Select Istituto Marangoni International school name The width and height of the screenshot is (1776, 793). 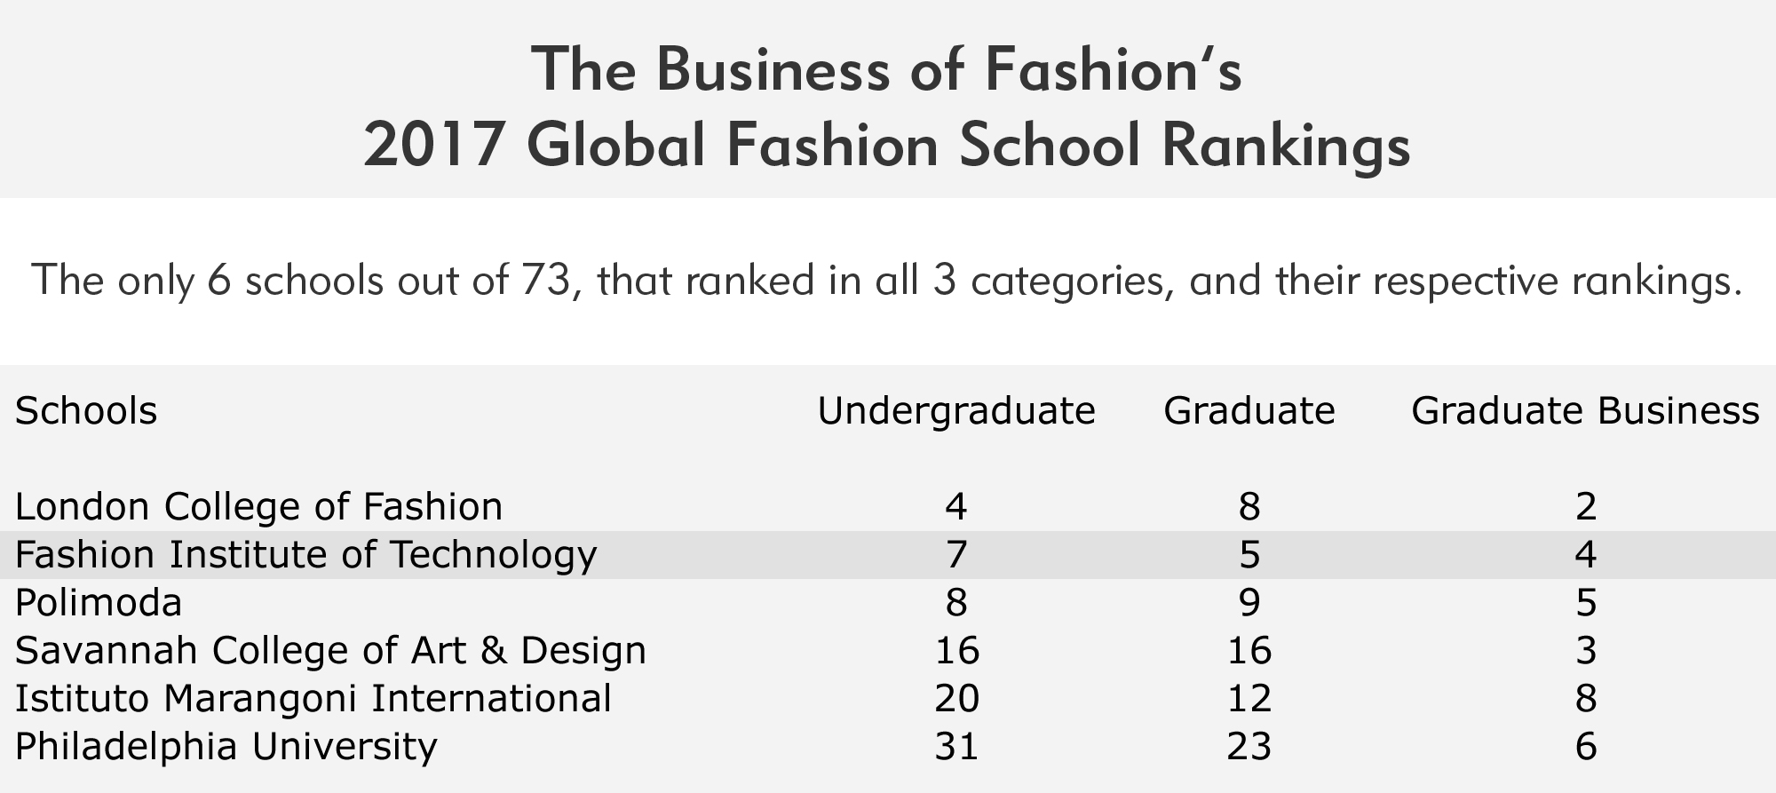[313, 699]
